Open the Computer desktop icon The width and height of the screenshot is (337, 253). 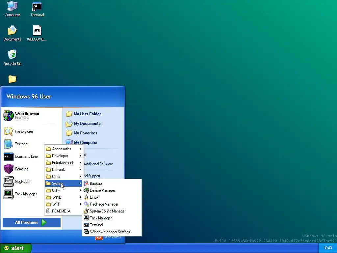point(12,9)
